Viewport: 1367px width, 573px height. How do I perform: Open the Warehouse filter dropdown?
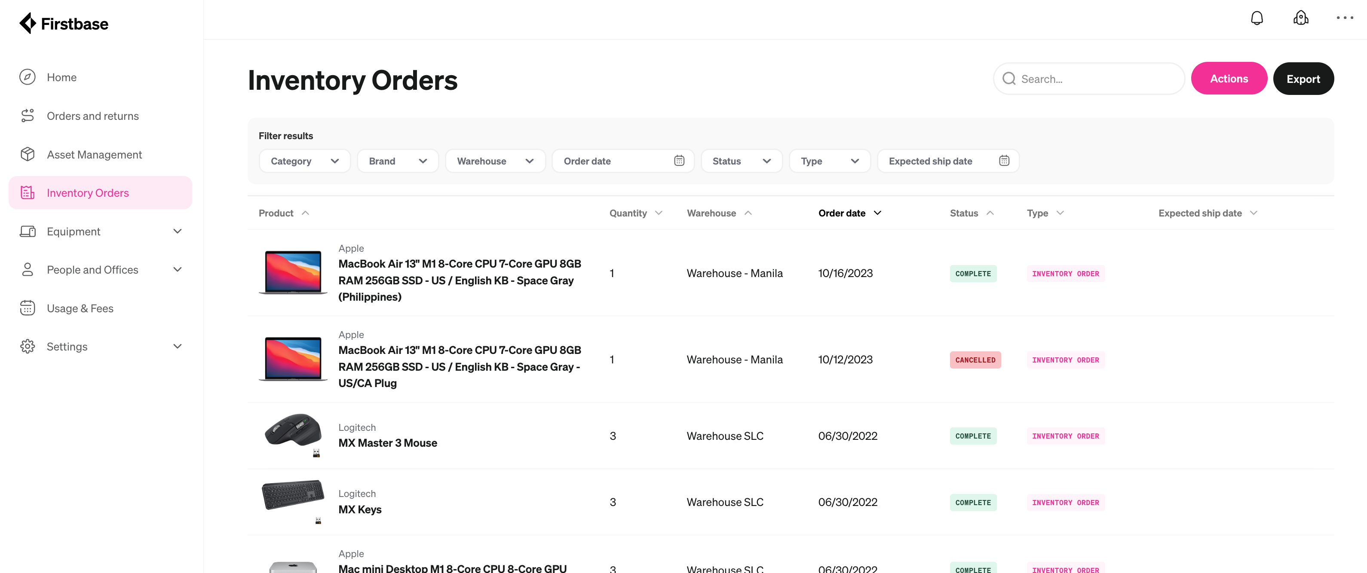pos(495,161)
